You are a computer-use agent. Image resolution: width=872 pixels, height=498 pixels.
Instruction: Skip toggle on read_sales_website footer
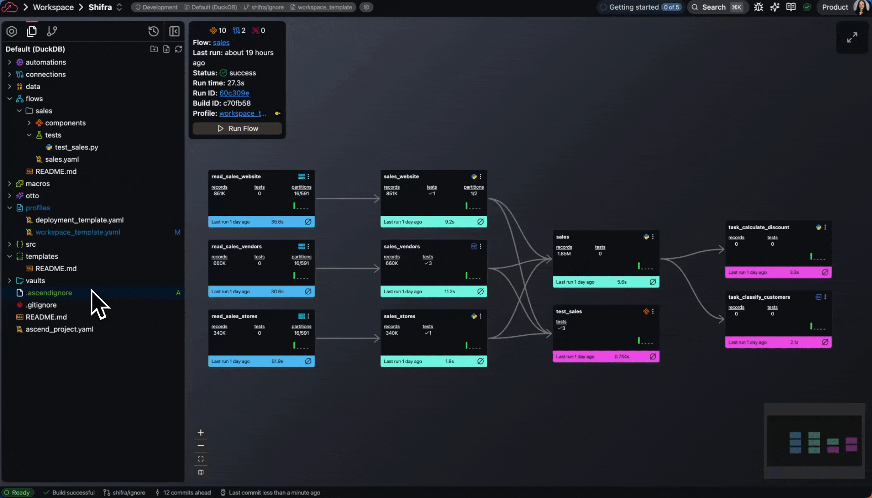tap(308, 222)
